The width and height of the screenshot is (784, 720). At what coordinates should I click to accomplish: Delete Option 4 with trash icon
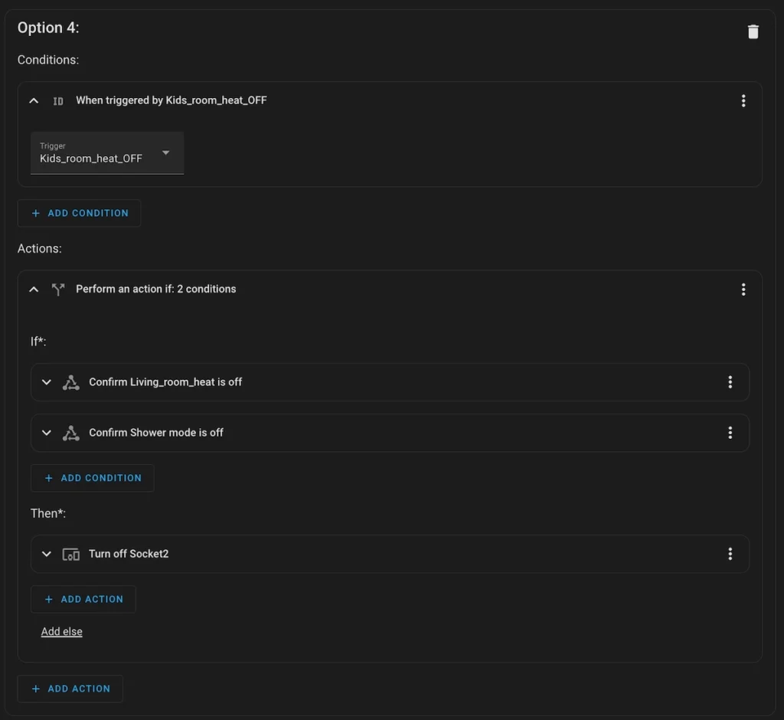pyautogui.click(x=753, y=31)
